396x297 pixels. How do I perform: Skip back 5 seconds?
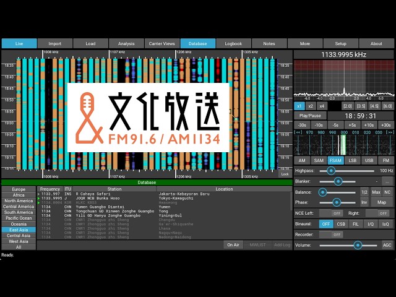coord(335,125)
